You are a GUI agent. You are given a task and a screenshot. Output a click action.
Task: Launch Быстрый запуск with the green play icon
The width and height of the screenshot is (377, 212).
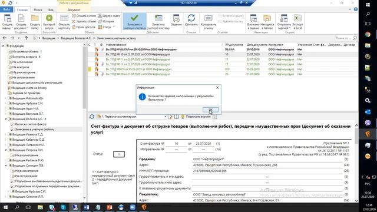point(49,22)
